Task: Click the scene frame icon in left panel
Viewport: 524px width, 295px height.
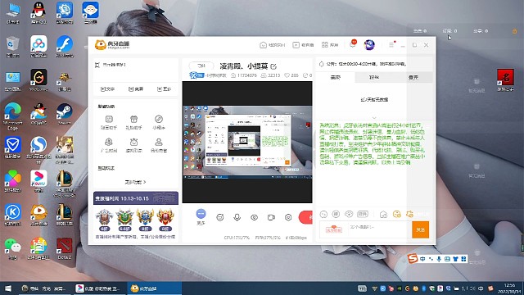Action: point(97,65)
